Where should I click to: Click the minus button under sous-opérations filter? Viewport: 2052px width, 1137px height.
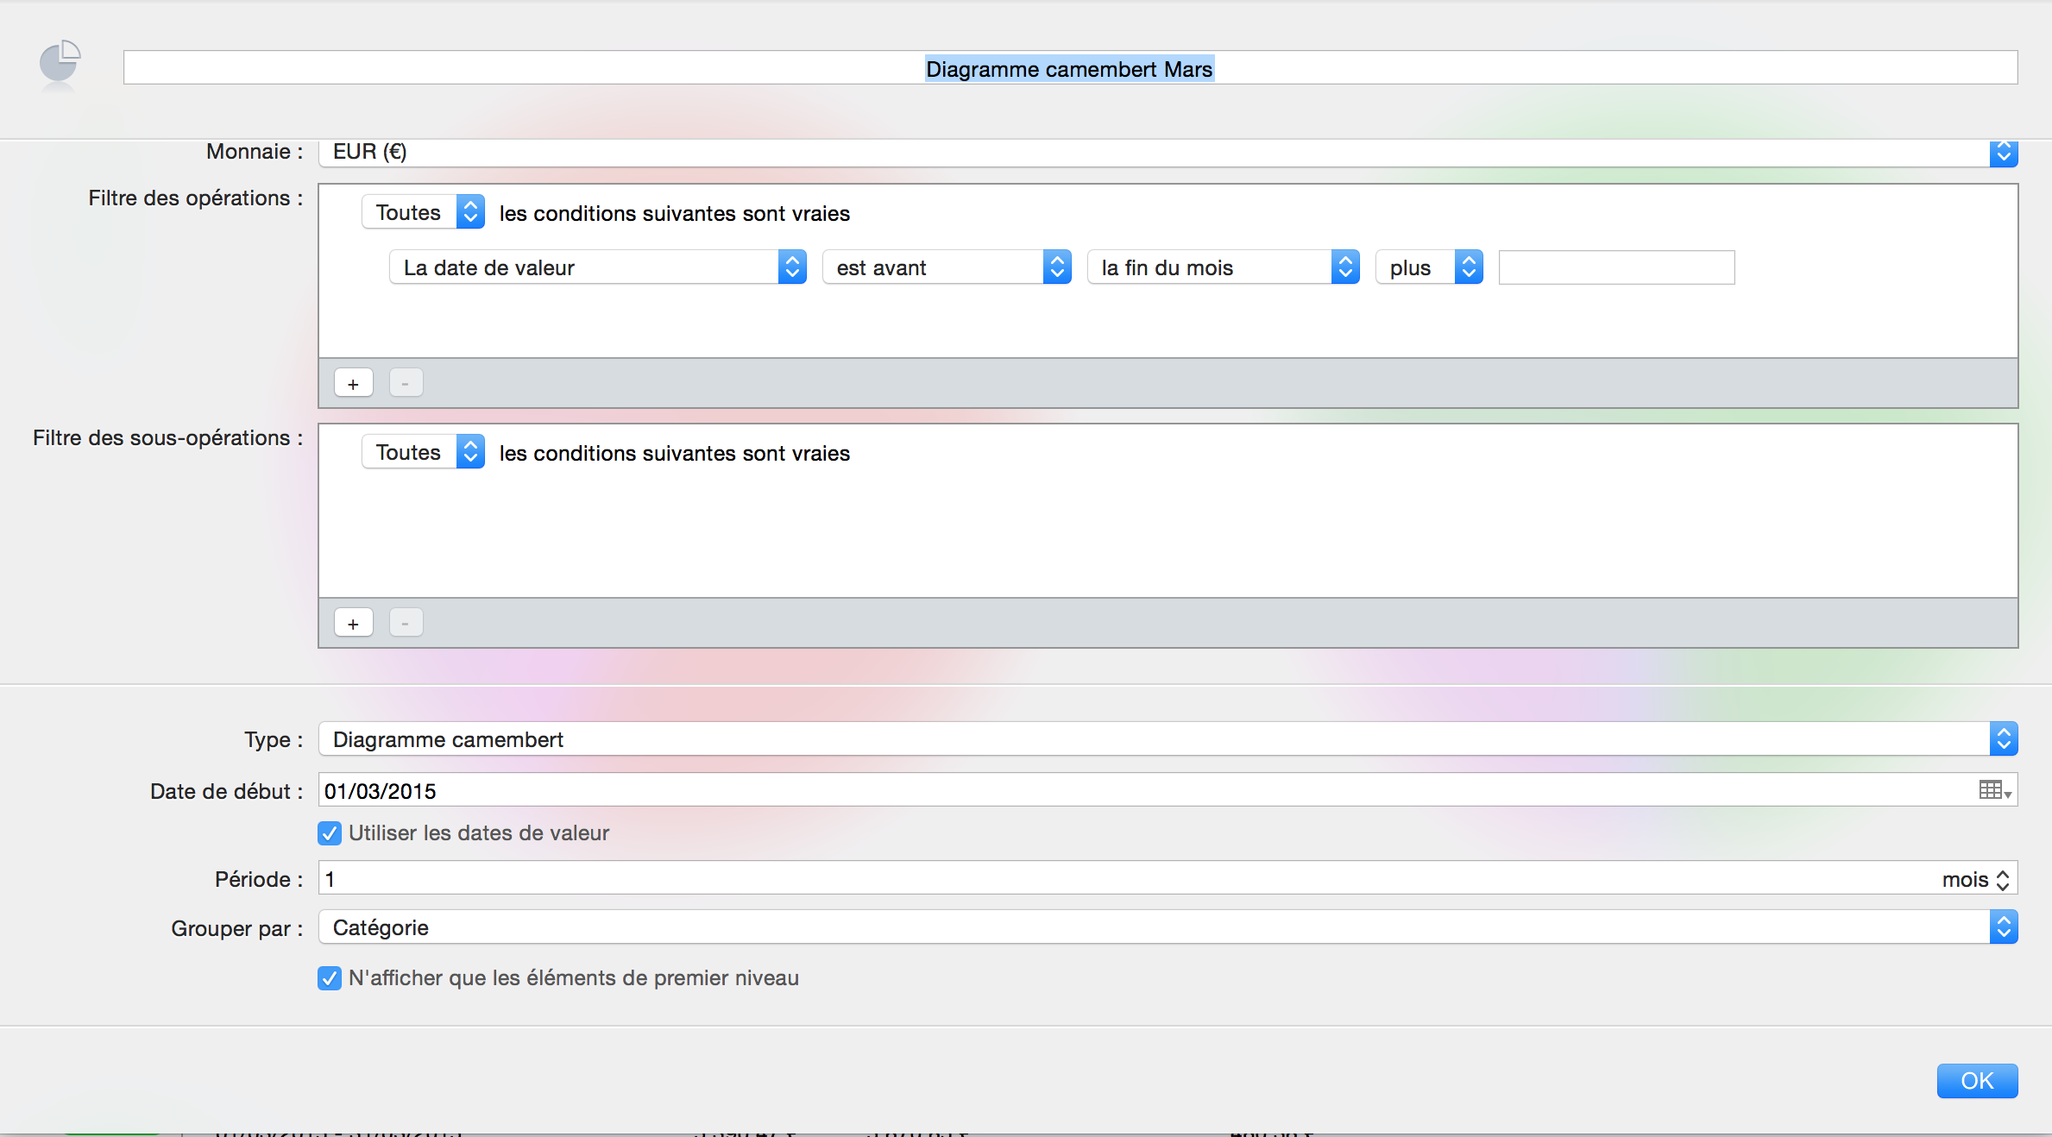(x=406, y=623)
